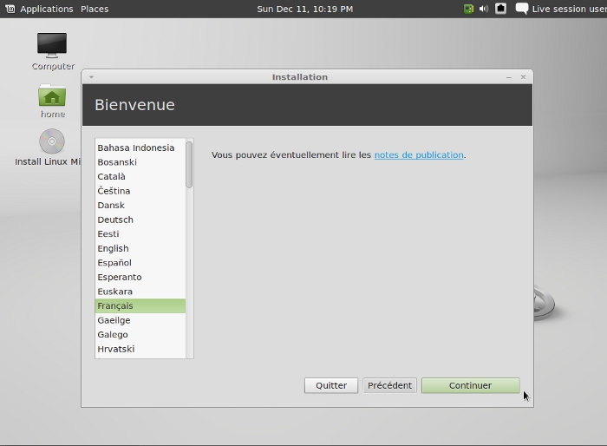Open the Places menu
The height and width of the screenshot is (446, 607).
[x=95, y=9]
